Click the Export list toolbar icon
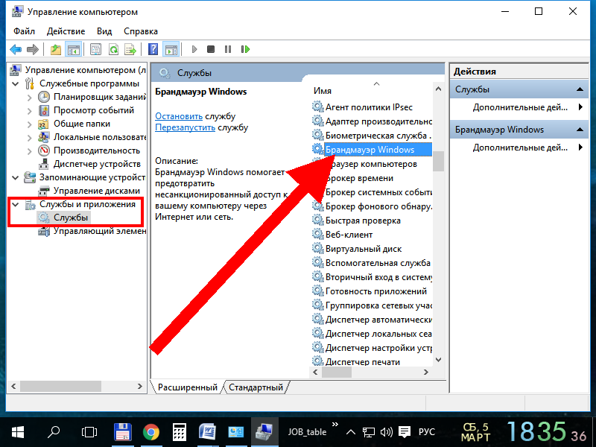 coord(130,50)
